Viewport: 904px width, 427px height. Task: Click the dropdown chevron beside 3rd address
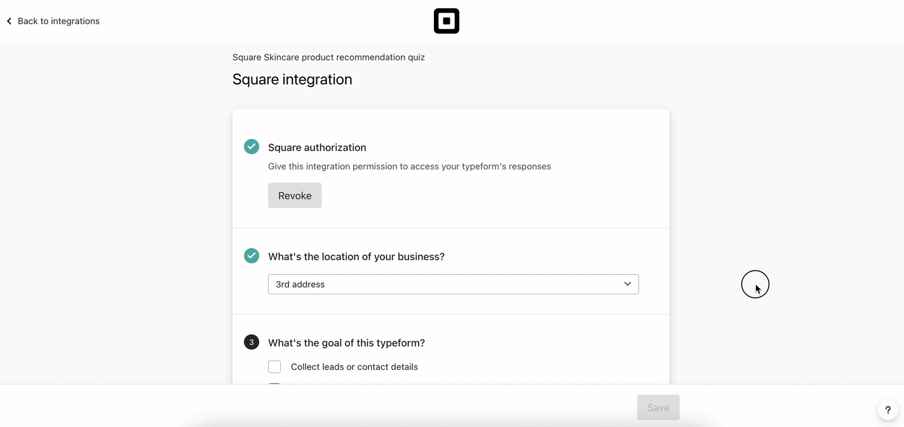click(x=628, y=284)
